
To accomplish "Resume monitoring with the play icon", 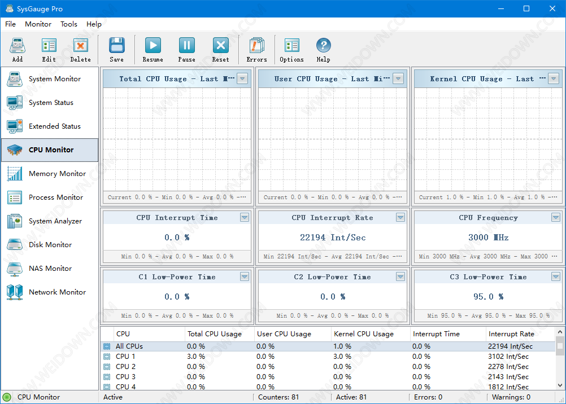I will pos(153,46).
